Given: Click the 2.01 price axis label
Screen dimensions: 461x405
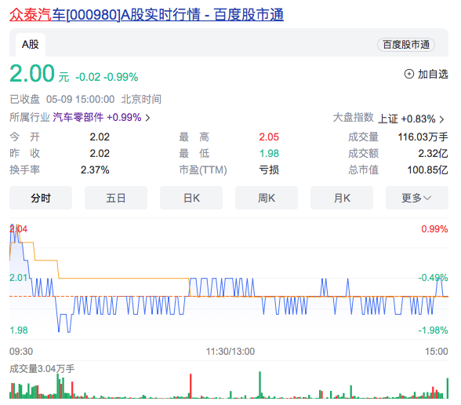Looking at the screenshot, I should click(x=18, y=278).
